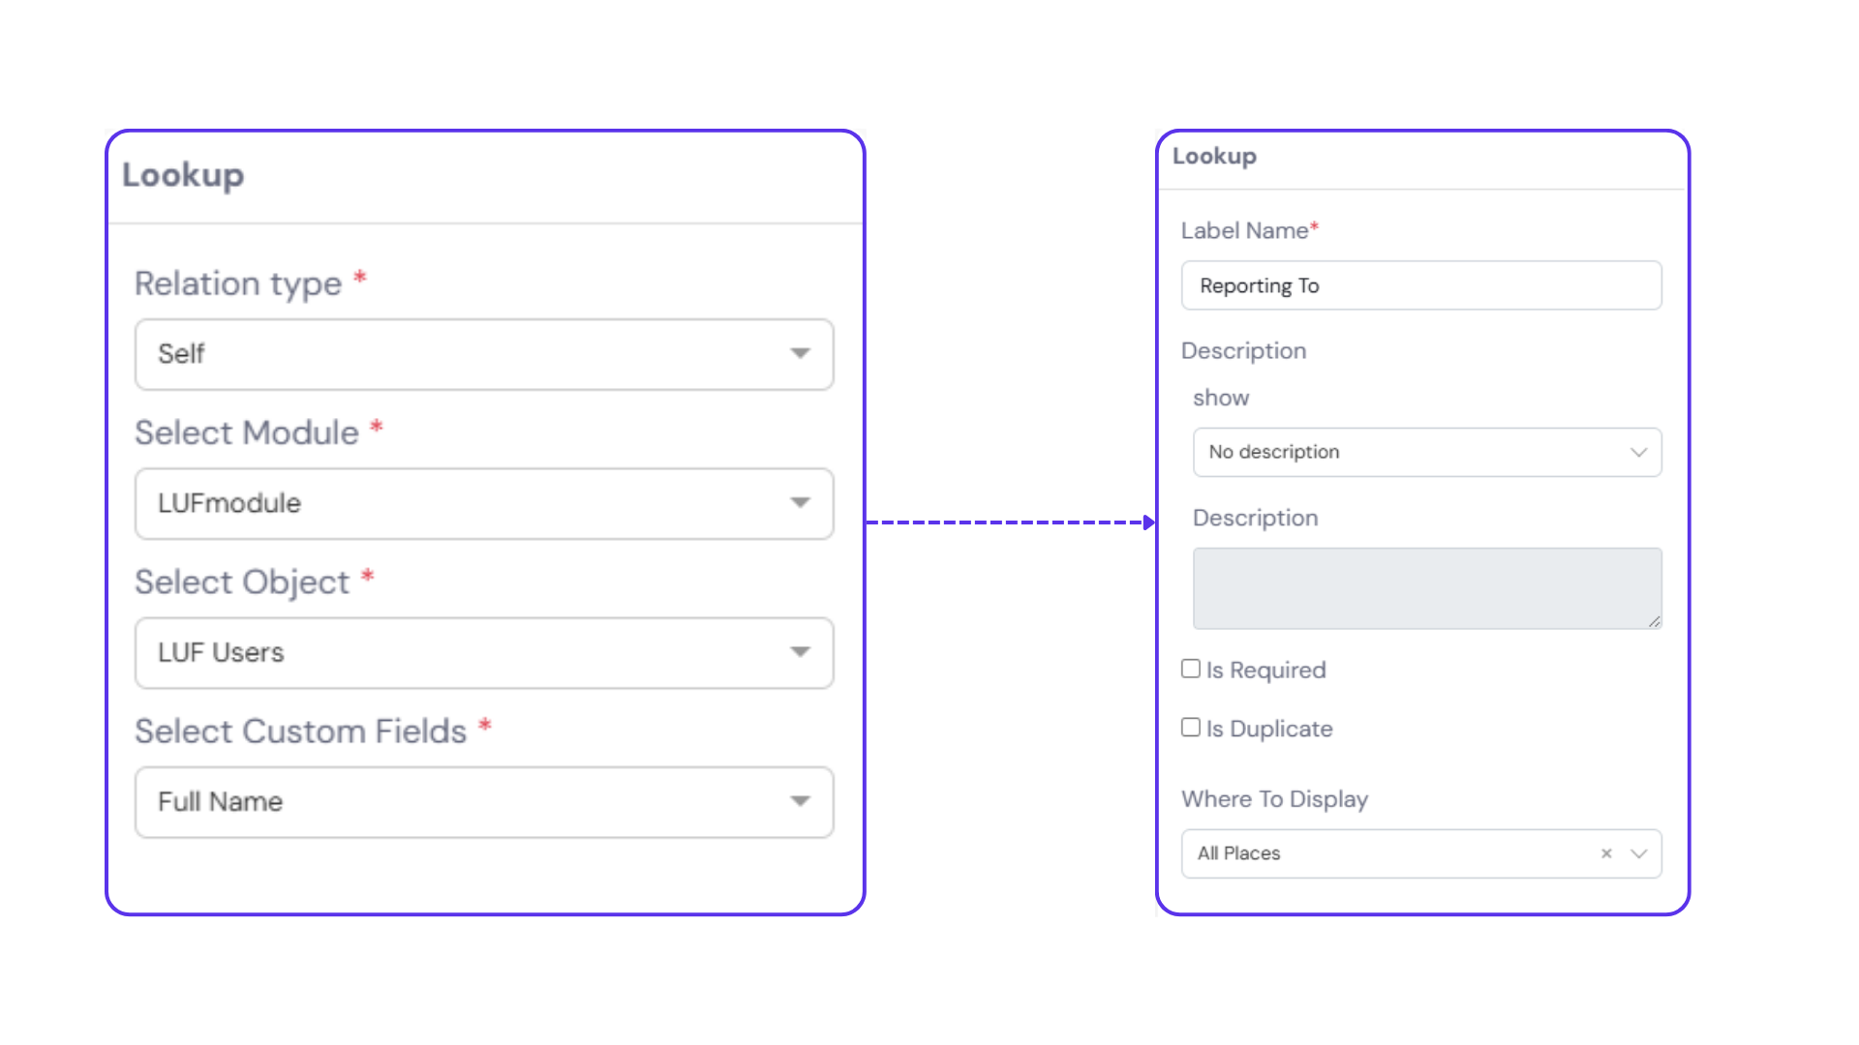1859x1045 pixels.
Task: Click the Label Name field containing Reporting To
Action: pyautogui.click(x=1420, y=285)
